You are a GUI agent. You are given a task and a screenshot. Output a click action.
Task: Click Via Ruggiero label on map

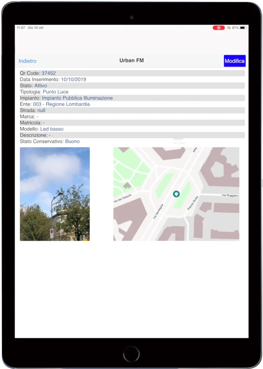click(x=230, y=195)
